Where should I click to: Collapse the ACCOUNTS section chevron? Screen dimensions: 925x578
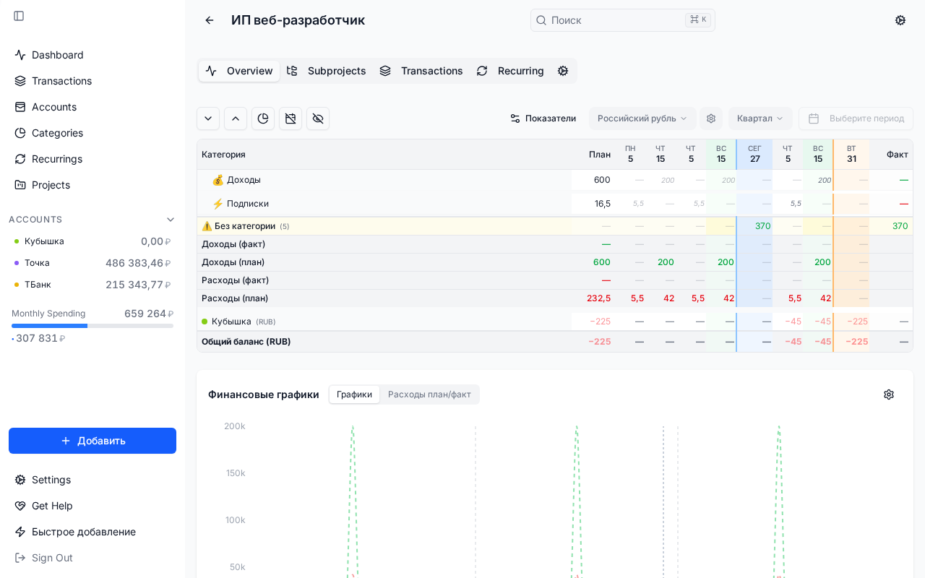[171, 219]
